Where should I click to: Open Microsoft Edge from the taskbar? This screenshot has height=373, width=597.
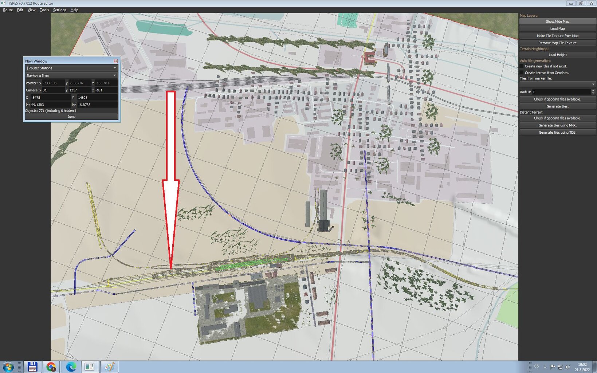click(x=71, y=367)
